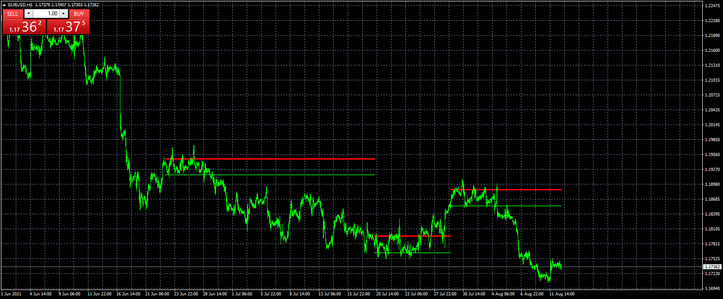Focus the 1.00 volume input field
This screenshot has width=723, height=299.
(x=46, y=14)
